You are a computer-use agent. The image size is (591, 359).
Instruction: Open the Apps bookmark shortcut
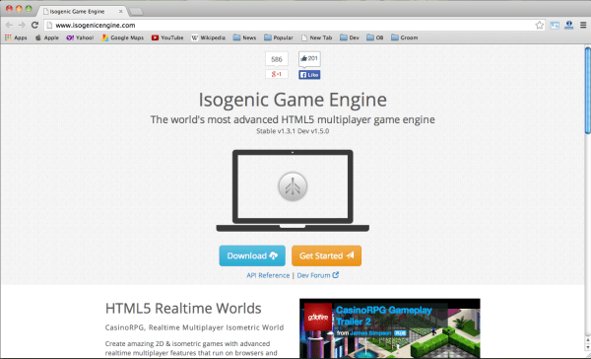coord(16,37)
